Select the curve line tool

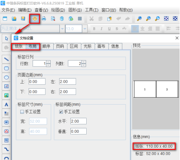click(x=6, y=149)
